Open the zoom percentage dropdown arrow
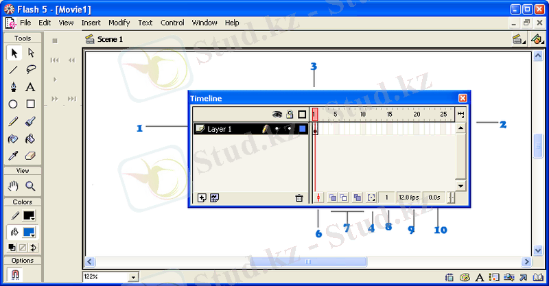 pyautogui.click(x=133, y=277)
